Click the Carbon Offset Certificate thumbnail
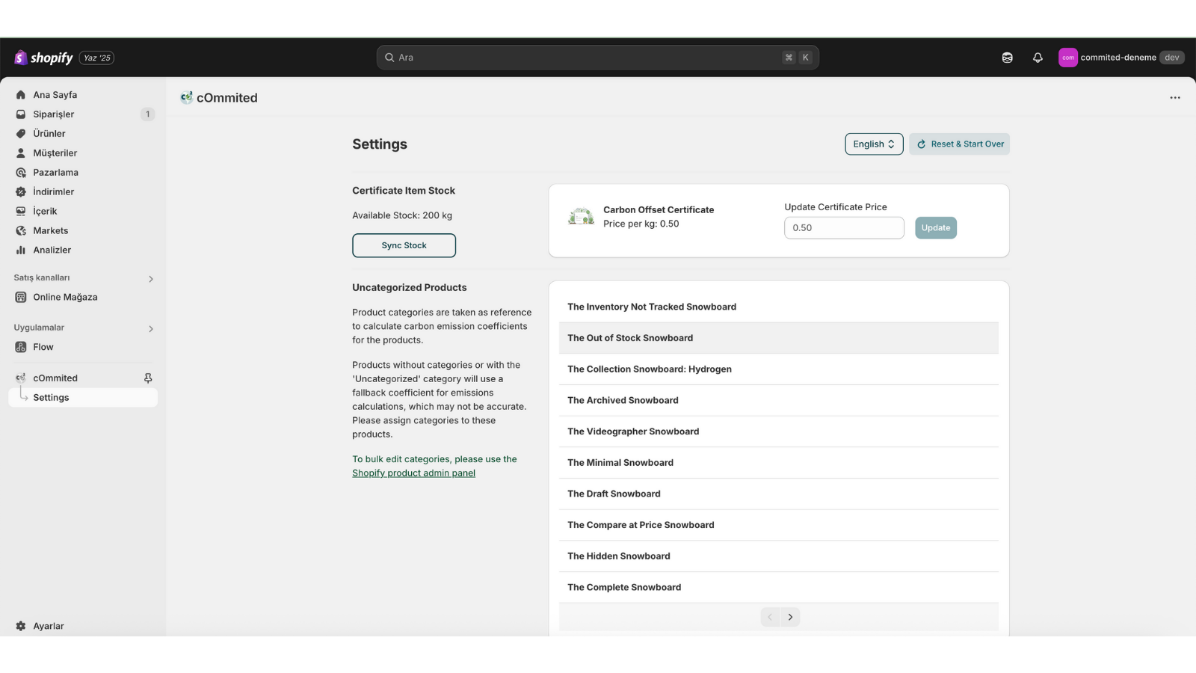Screen dimensions: 1196x673 [x=581, y=217]
